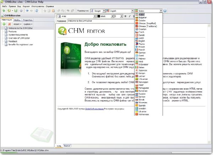Choose German from the language list
This screenshot has height=155, width=213.
pyautogui.click(x=149, y=52)
